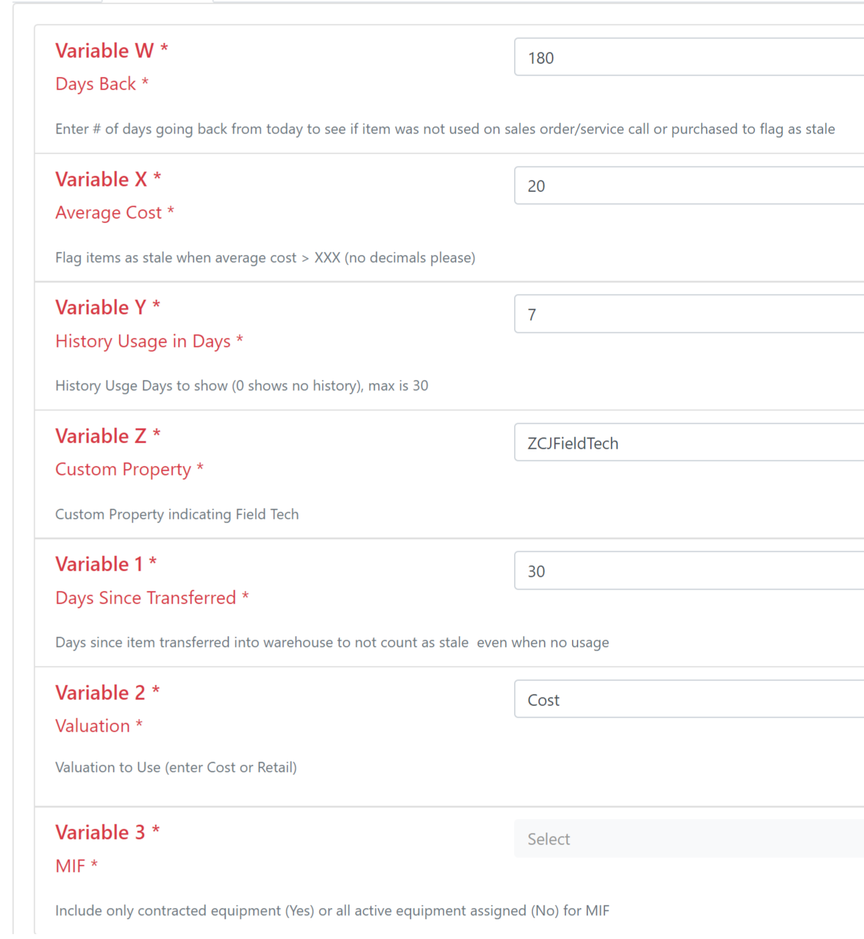Image resolution: width=864 pixels, height=939 pixels.
Task: Click 'Custom Property indicating Field Tech' text
Action: [177, 515]
